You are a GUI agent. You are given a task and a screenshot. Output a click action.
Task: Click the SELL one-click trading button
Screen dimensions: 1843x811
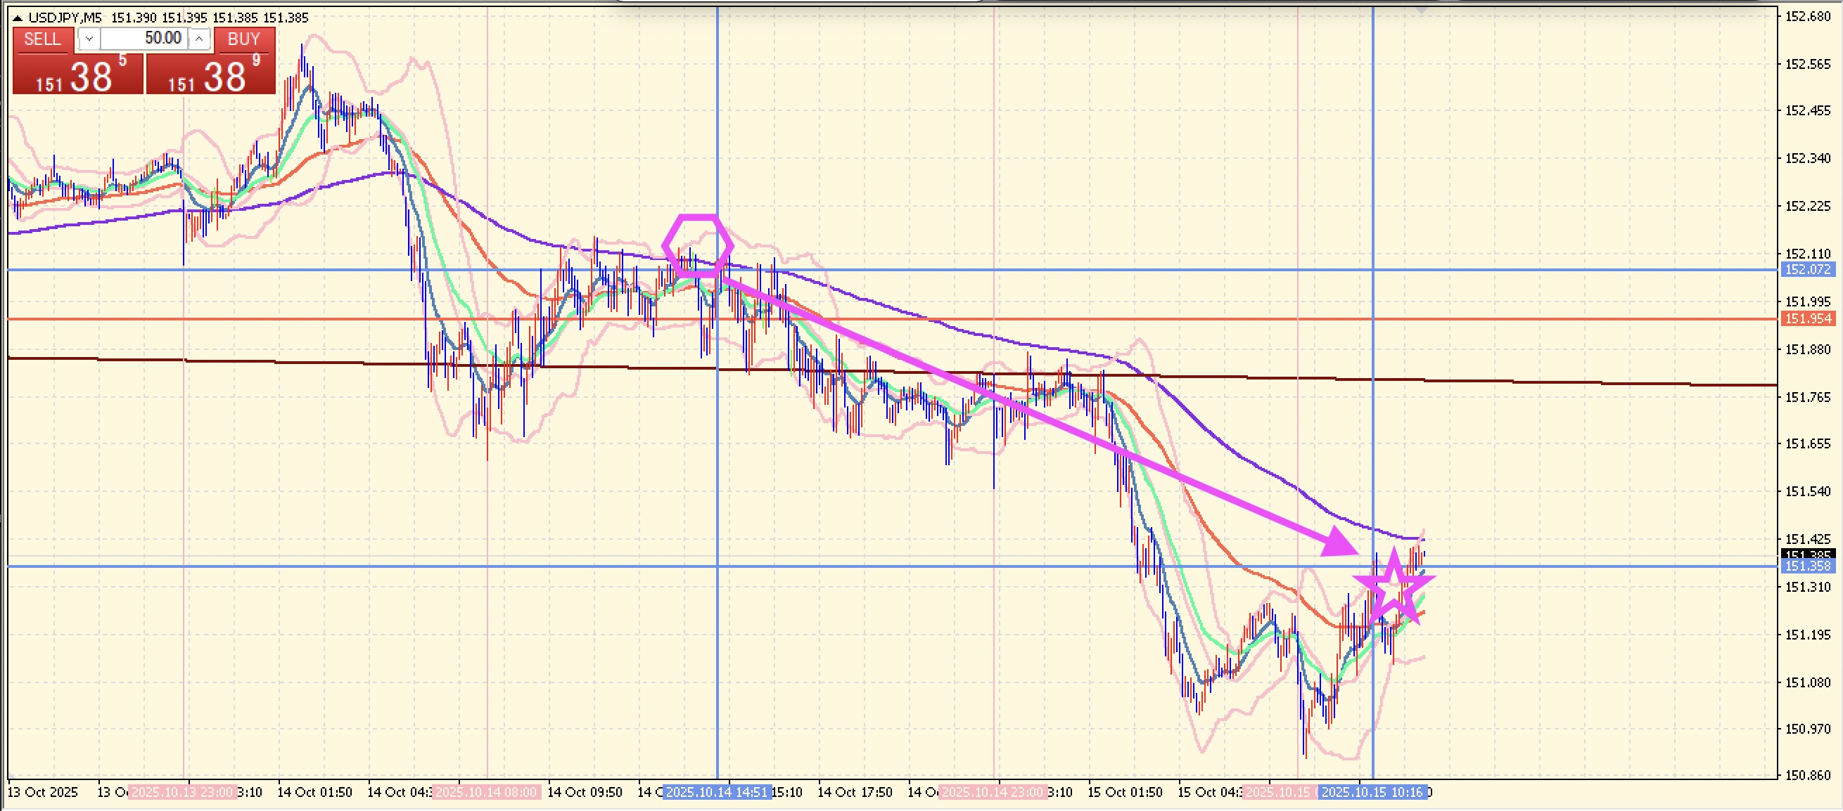pos(42,40)
